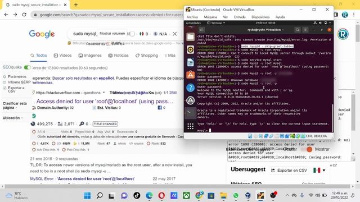This screenshot has height=202, width=360.
Task: Open MySQL Error Access denied sublink
Action: 82,178
